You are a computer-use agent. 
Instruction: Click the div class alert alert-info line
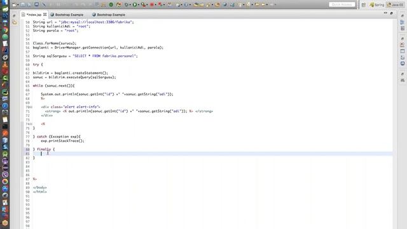[71, 107]
